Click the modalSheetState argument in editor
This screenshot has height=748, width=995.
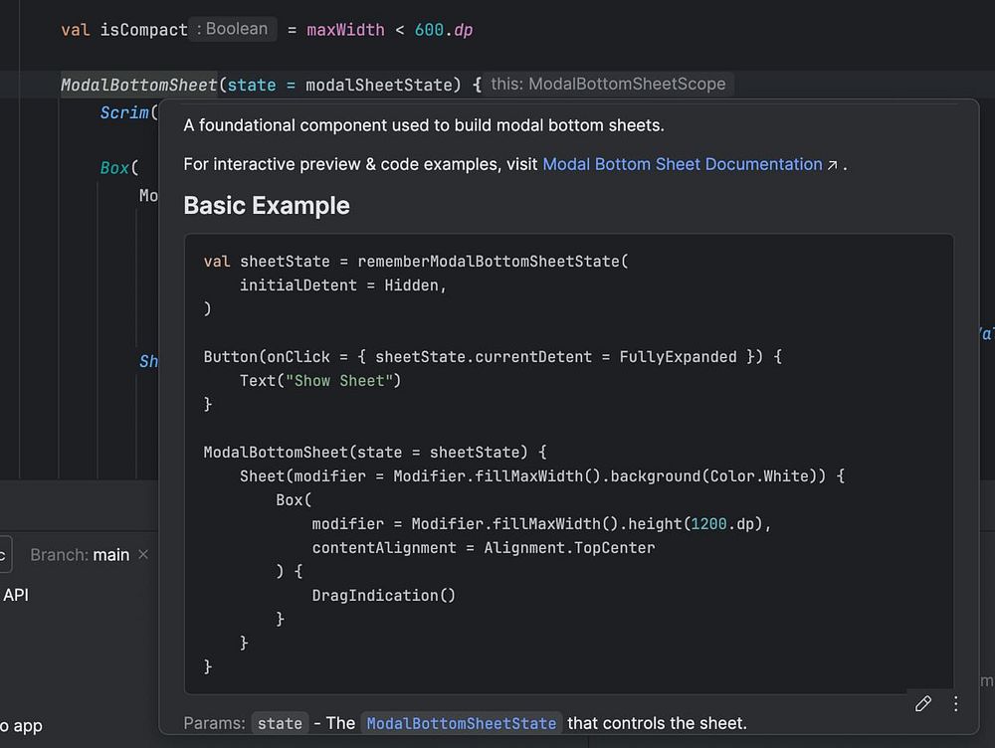383,86
